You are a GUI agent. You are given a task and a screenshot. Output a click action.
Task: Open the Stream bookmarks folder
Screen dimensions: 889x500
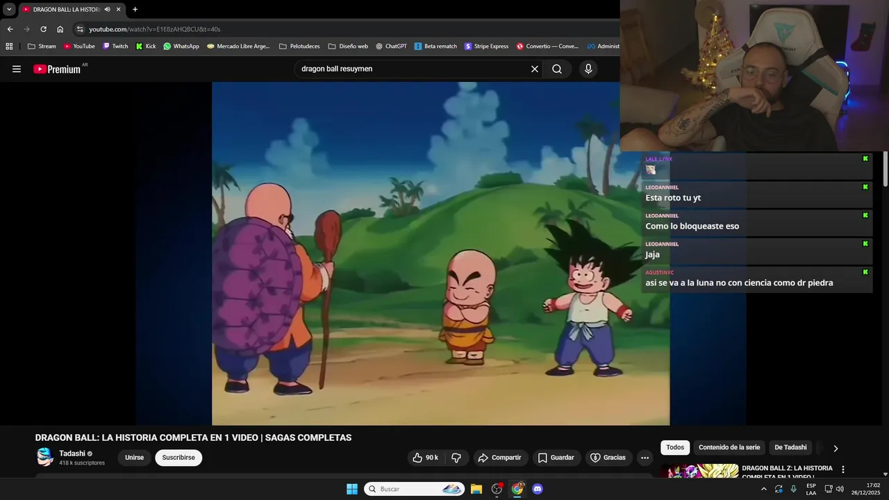[x=42, y=47]
